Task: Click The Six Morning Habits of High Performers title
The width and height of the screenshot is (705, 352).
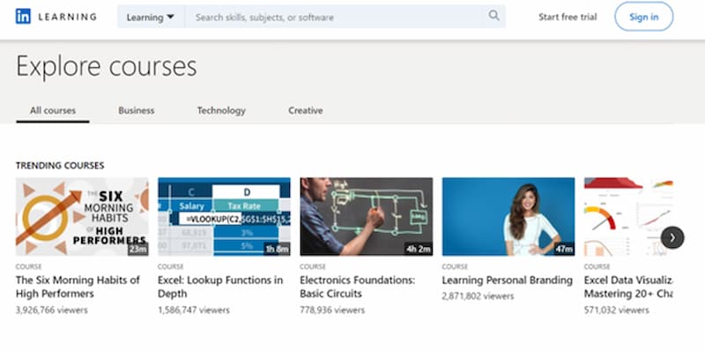Action: click(78, 287)
